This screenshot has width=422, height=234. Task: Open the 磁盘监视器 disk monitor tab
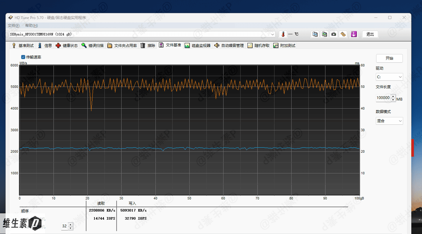point(198,46)
